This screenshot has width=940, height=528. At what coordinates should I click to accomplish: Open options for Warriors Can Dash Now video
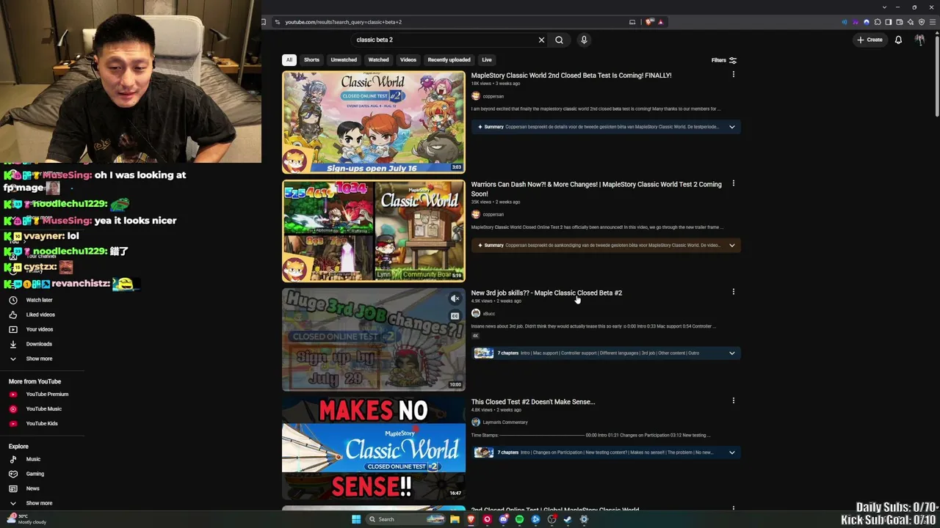click(733, 184)
